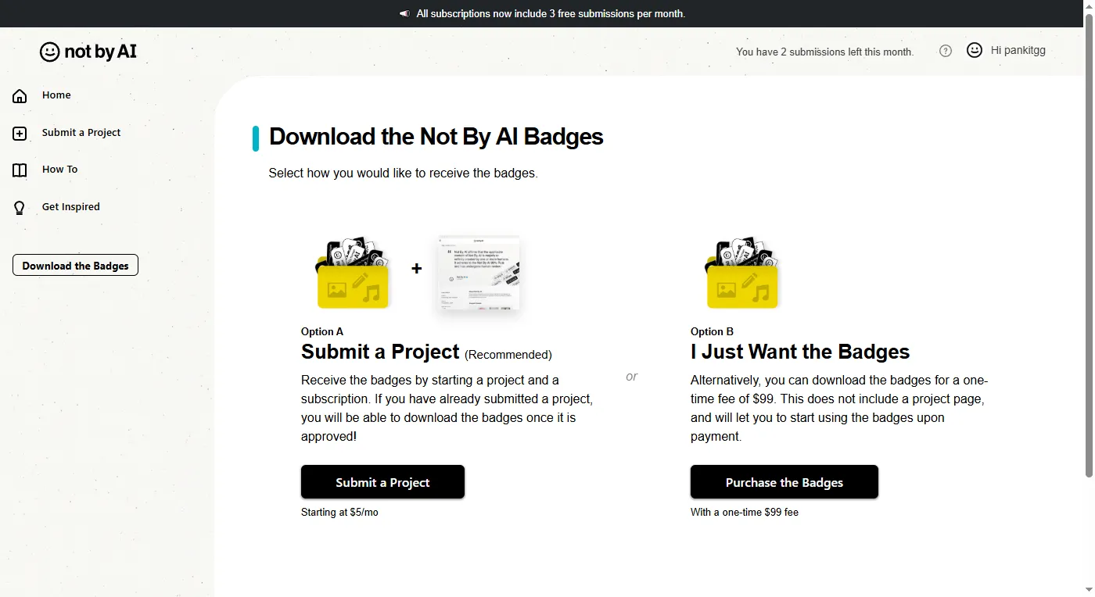Open help via the question mark icon
The height and width of the screenshot is (597, 1095).
946,51
